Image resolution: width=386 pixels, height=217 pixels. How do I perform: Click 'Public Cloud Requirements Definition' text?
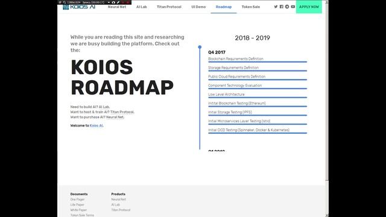point(237,77)
